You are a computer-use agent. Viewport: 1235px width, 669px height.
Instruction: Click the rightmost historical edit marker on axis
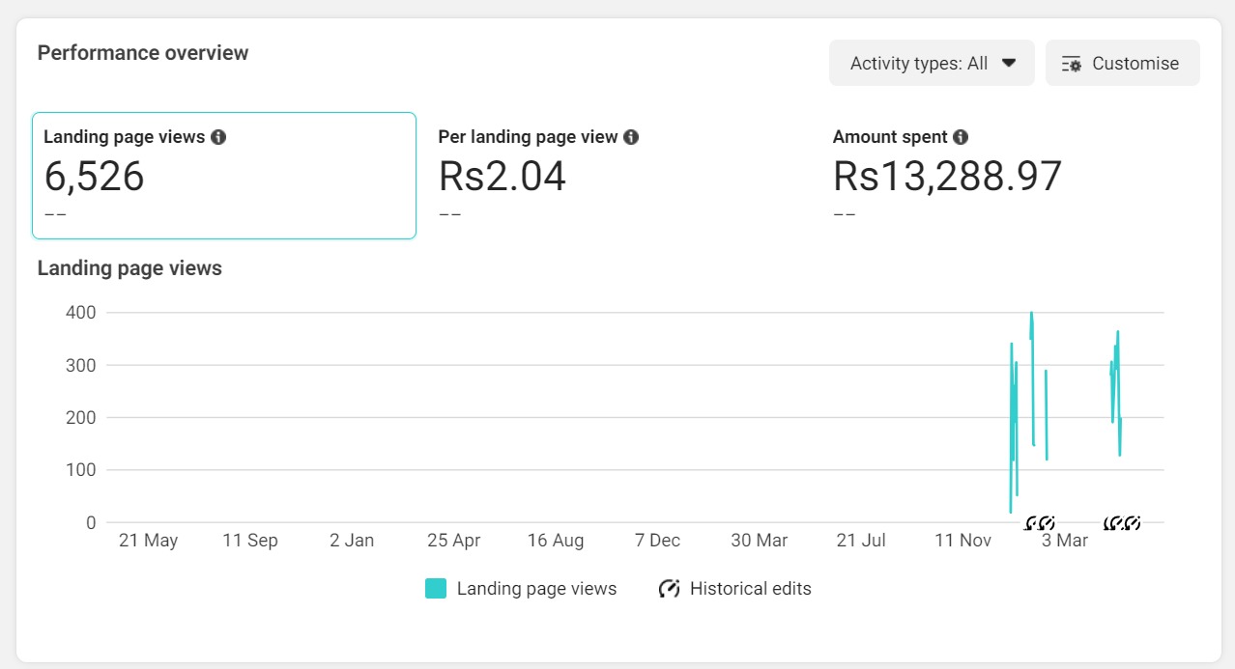tap(1134, 523)
